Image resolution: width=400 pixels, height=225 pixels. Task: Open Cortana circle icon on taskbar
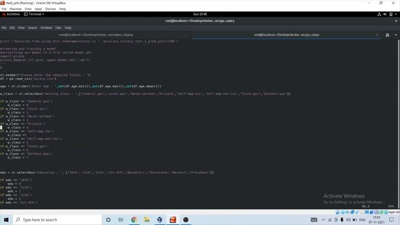[108, 219]
